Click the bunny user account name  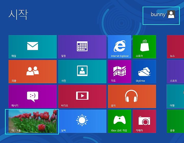(158, 14)
